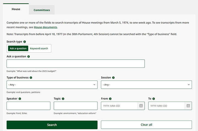Click the Topic example mentioning "education reform"
This screenshot has height=131, width=198.
click(75, 113)
